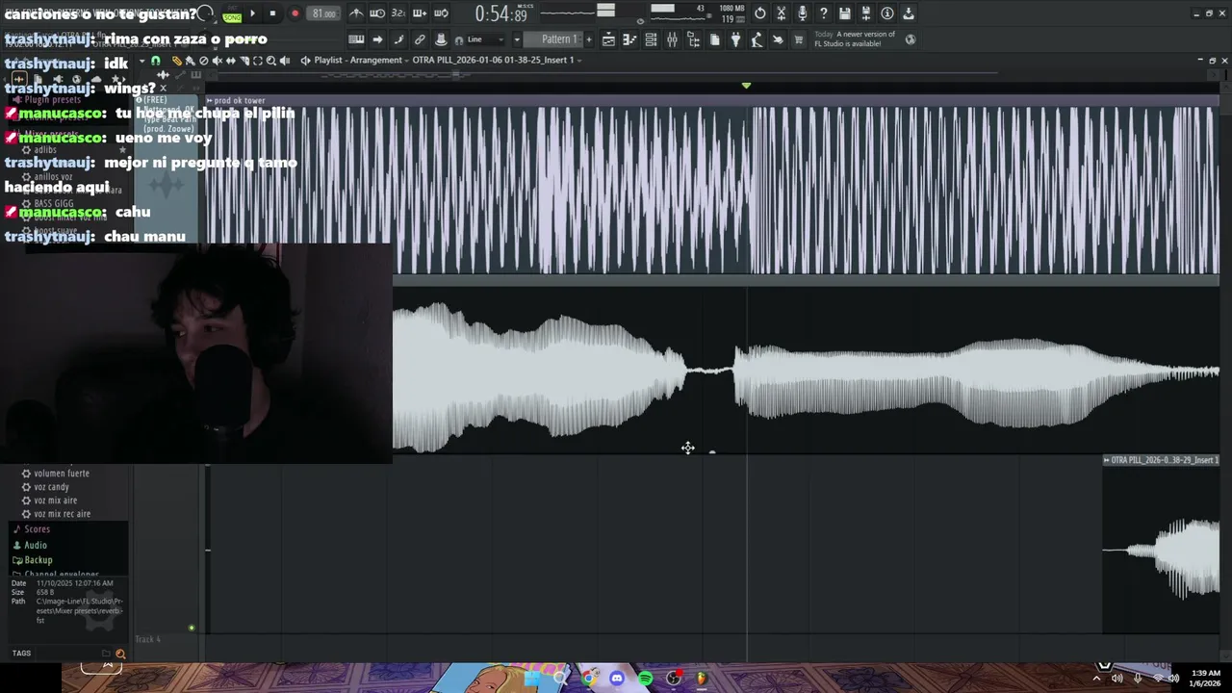The height and width of the screenshot is (693, 1232).
Task: Select the playlist Delete tool
Action: (203, 60)
